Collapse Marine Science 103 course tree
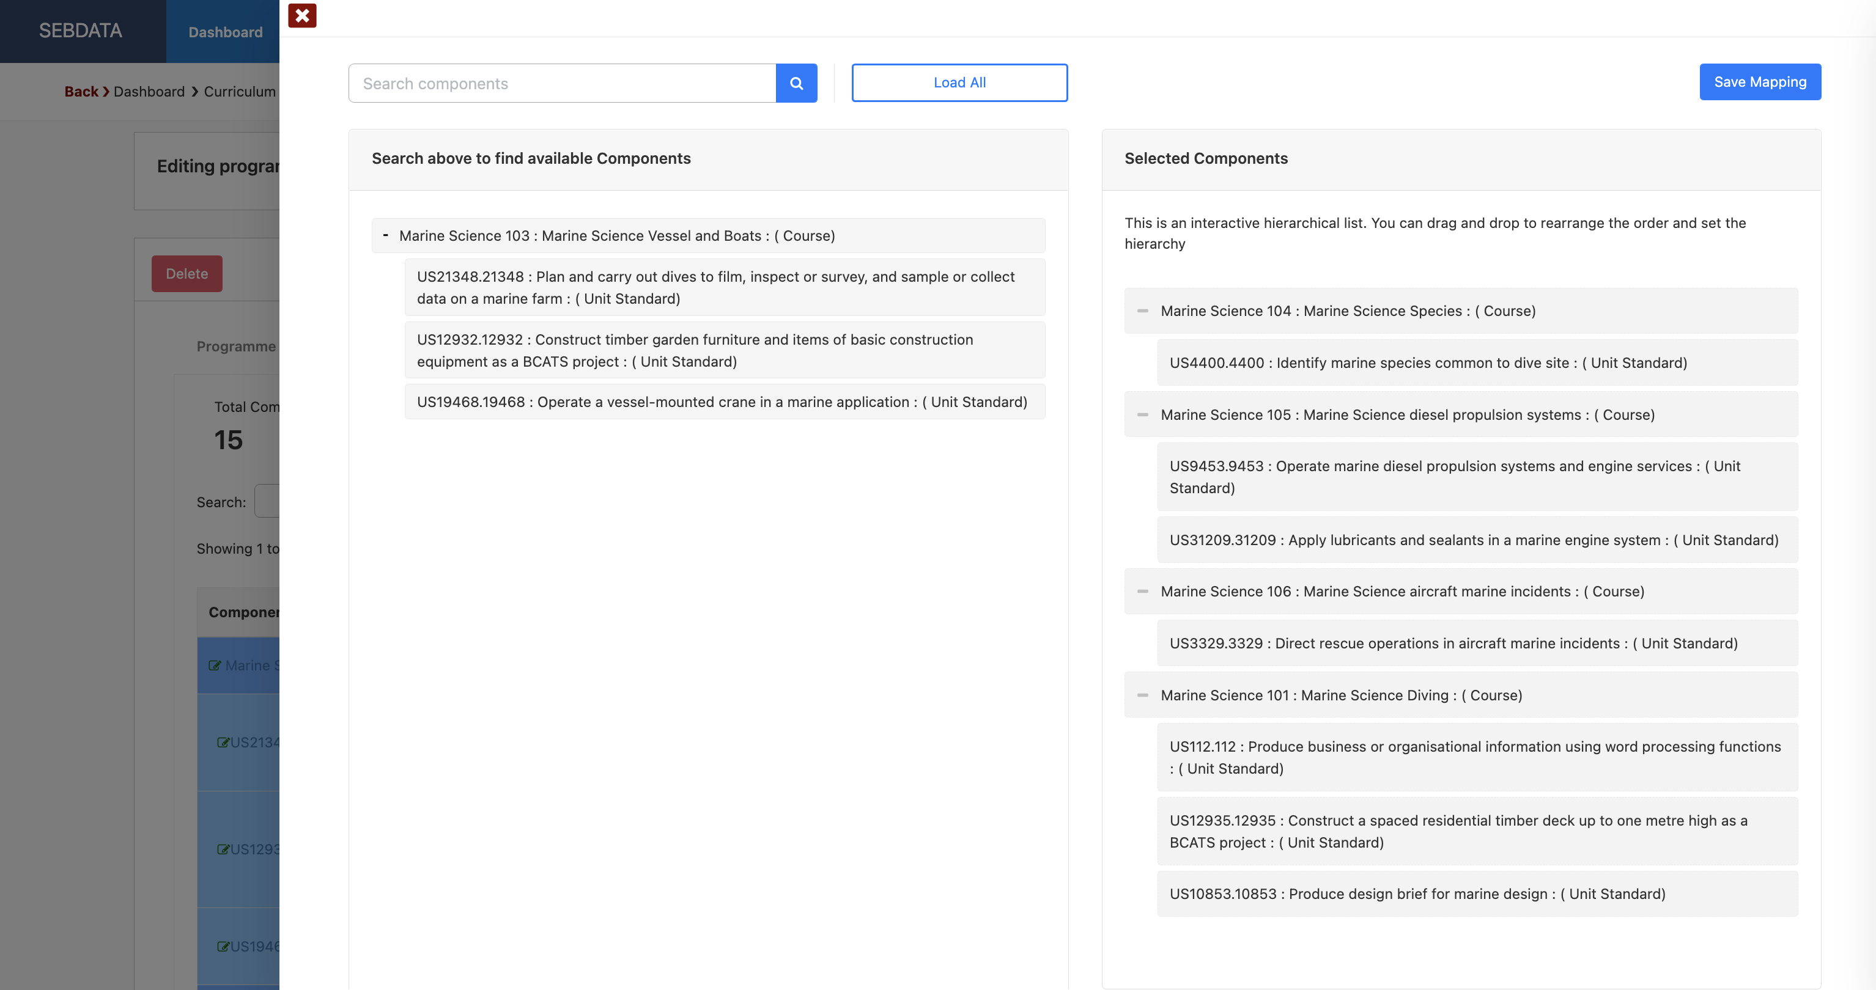1876x990 pixels. click(385, 235)
